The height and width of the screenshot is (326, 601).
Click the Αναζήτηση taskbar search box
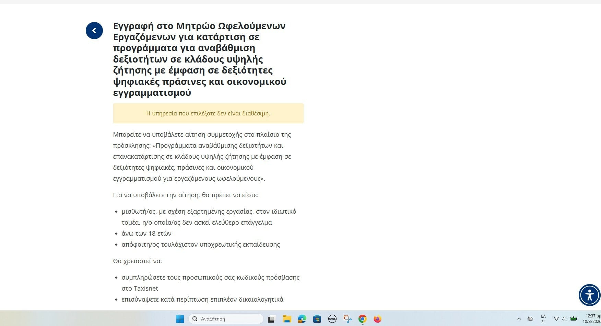click(226, 319)
